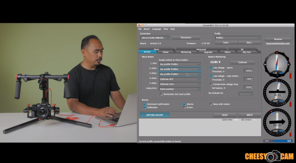Select the Service tab
The image size is (296, 163).
point(147,52)
